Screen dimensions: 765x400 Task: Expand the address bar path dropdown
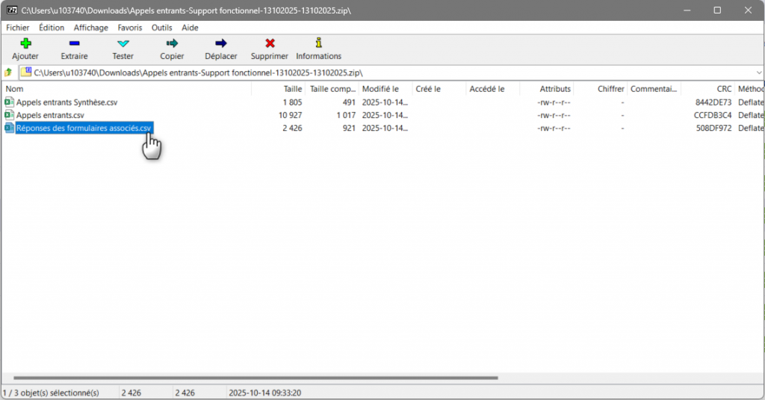(758, 73)
